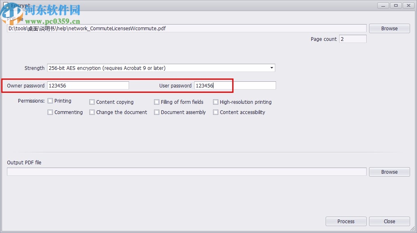This screenshot has width=417, height=233.
Task: Toggle Filling of form fields checkbox
Action: pos(156,102)
